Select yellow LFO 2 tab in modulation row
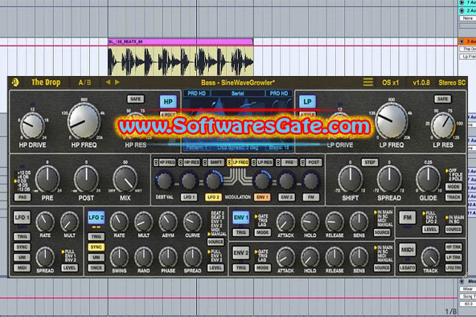 213,197
